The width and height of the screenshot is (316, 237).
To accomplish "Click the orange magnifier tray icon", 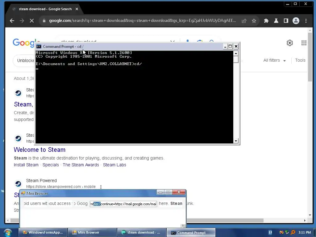I will tap(293, 232).
